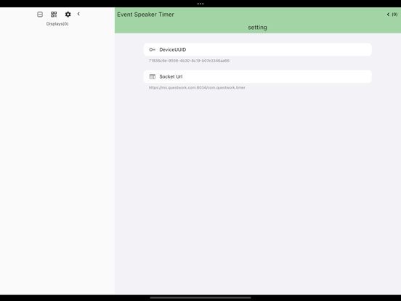The width and height of the screenshot is (401, 301).
Task: Tap the three-dot multitasking control at top
Action: (200, 4)
